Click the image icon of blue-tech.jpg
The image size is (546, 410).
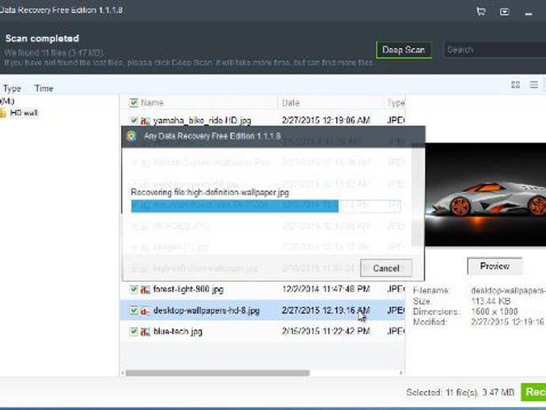point(146,332)
